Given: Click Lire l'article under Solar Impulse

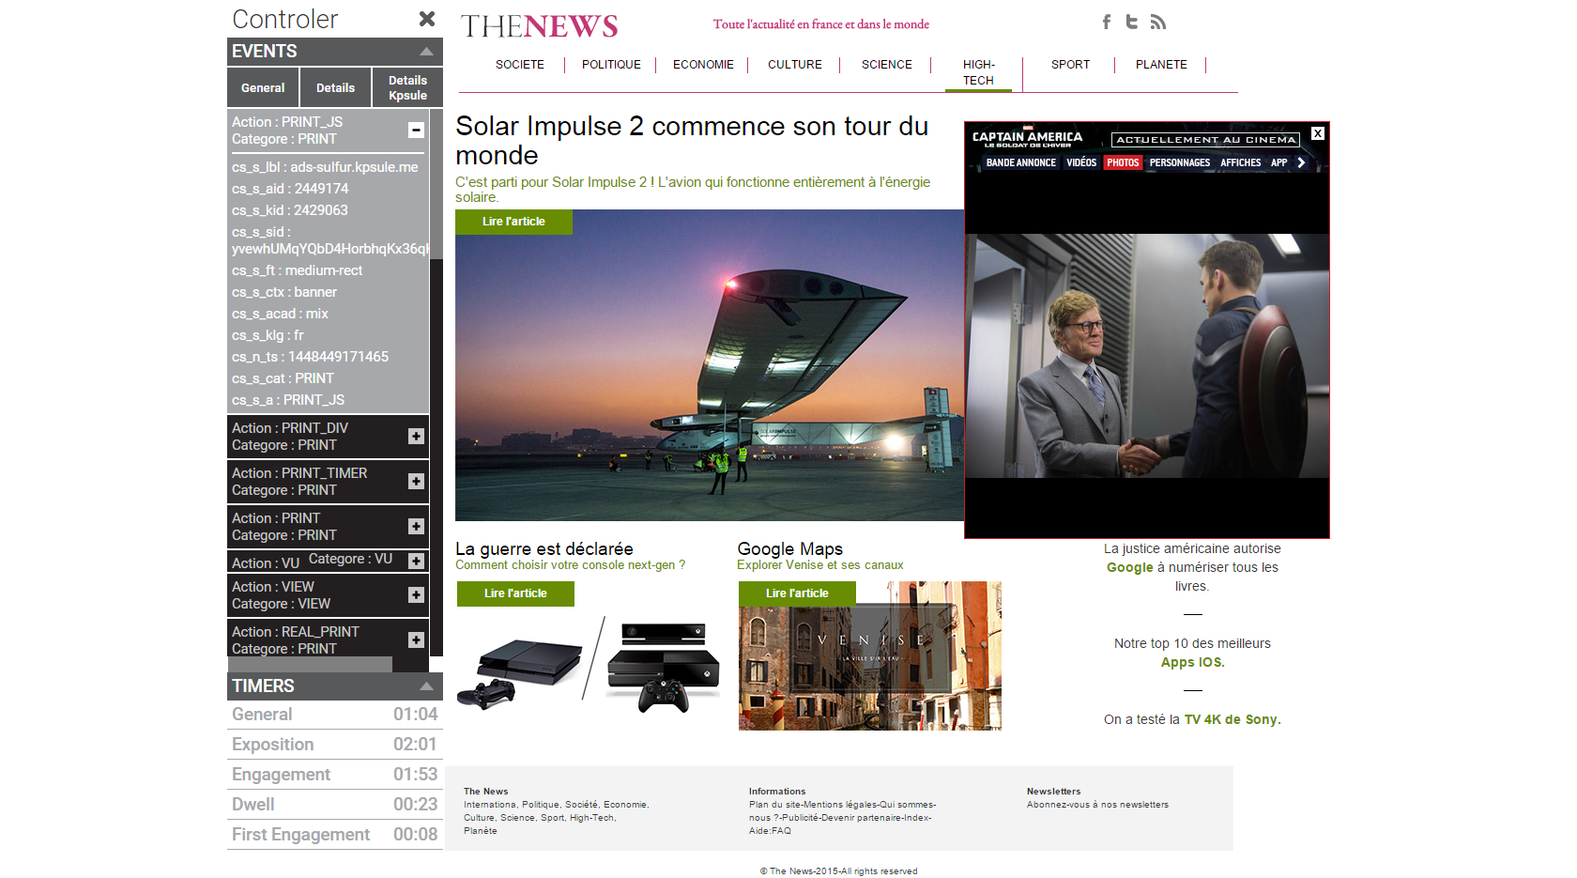Looking at the screenshot, I should [x=513, y=222].
